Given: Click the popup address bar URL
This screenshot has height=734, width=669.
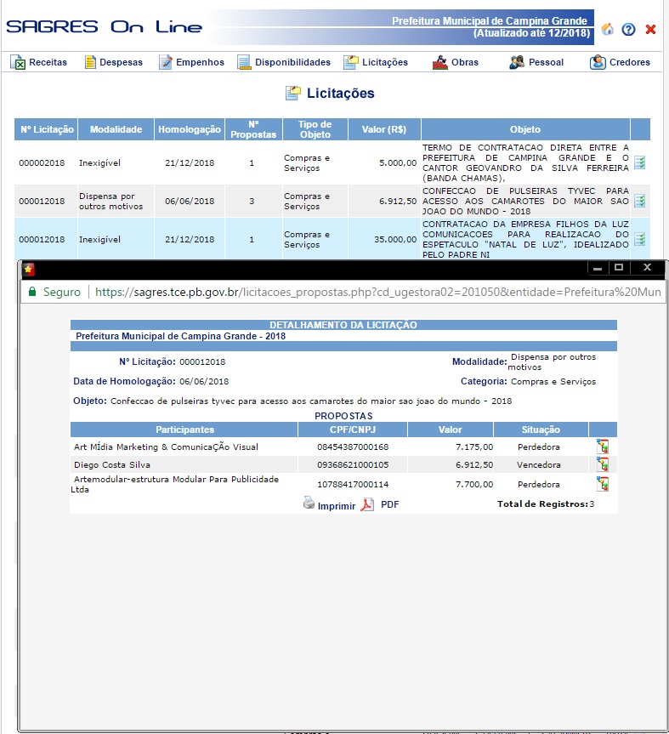Looking at the screenshot, I should coord(378,292).
